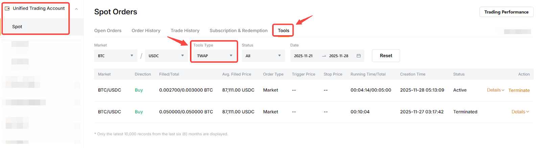Select the Tools tab
Image resolution: width=541 pixels, height=148 pixels.
tap(283, 31)
